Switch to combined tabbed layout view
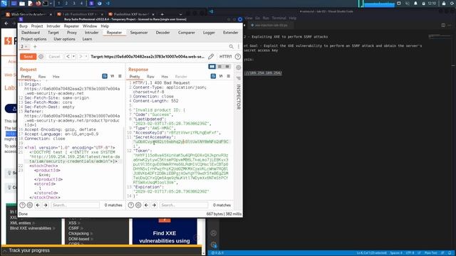456x256 pixels. [x=227, y=67]
